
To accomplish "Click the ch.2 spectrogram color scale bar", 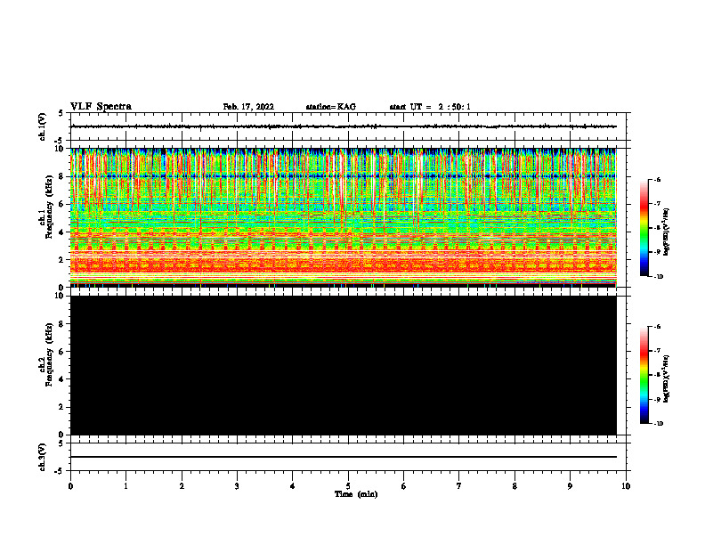I will (644, 375).
